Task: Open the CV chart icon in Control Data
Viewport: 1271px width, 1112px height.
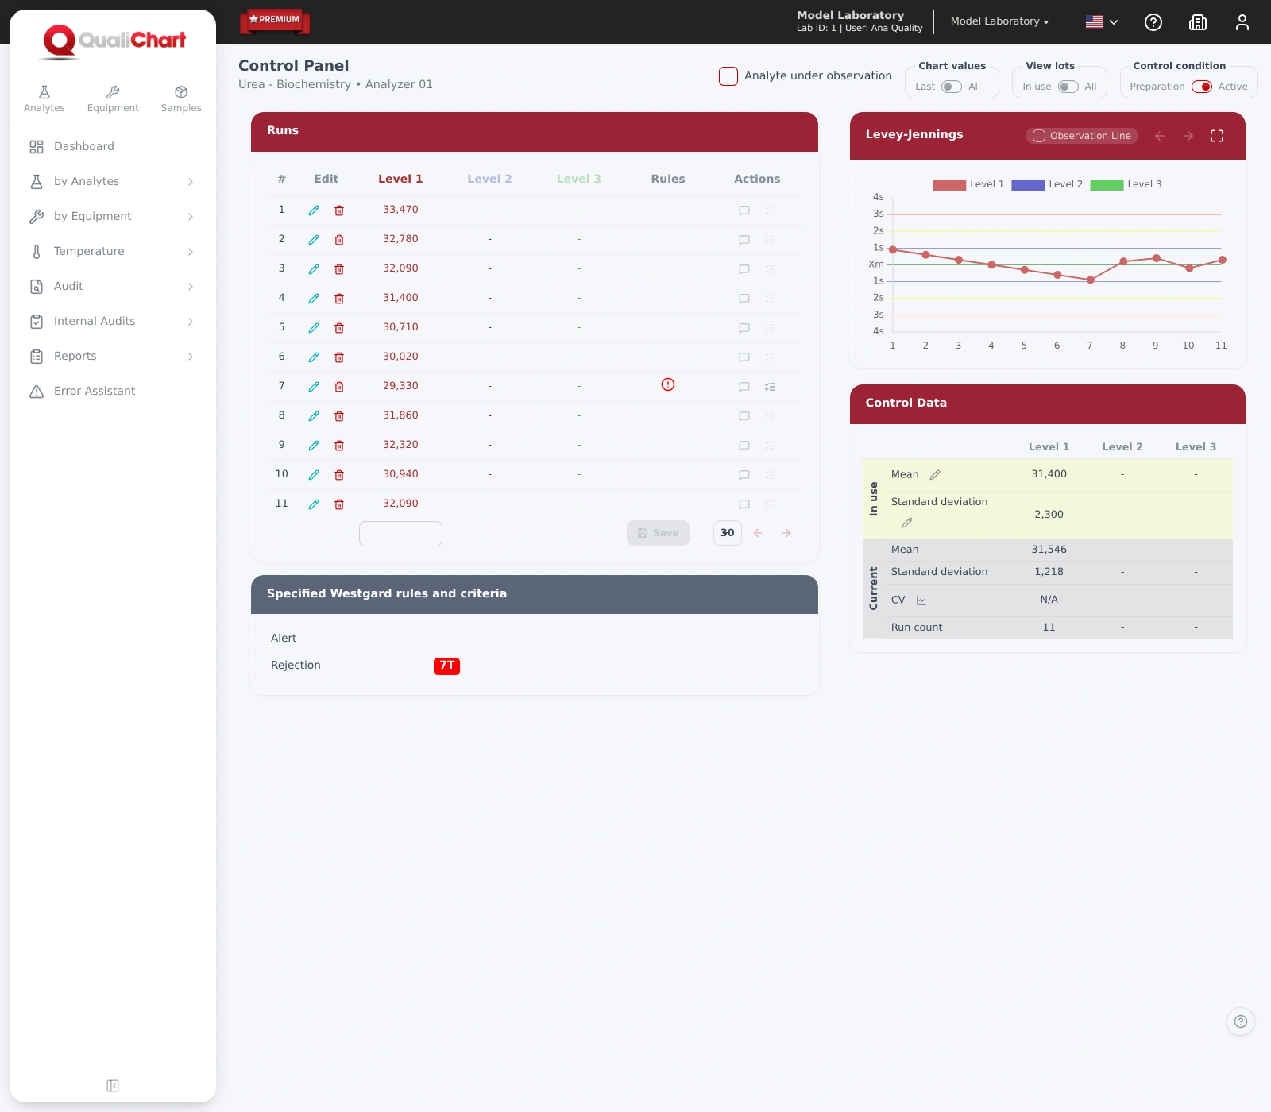Action: pyautogui.click(x=921, y=600)
